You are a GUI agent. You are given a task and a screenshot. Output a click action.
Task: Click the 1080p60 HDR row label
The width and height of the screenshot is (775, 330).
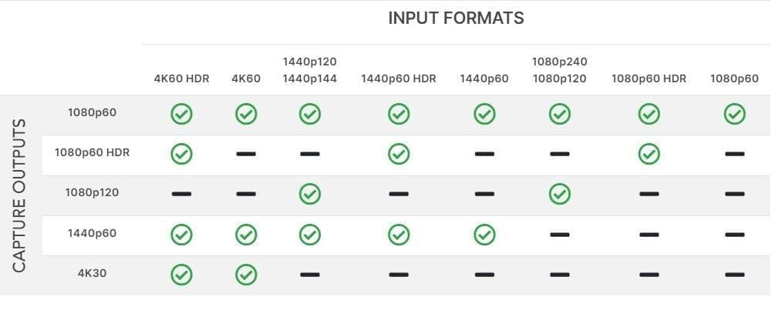click(92, 152)
